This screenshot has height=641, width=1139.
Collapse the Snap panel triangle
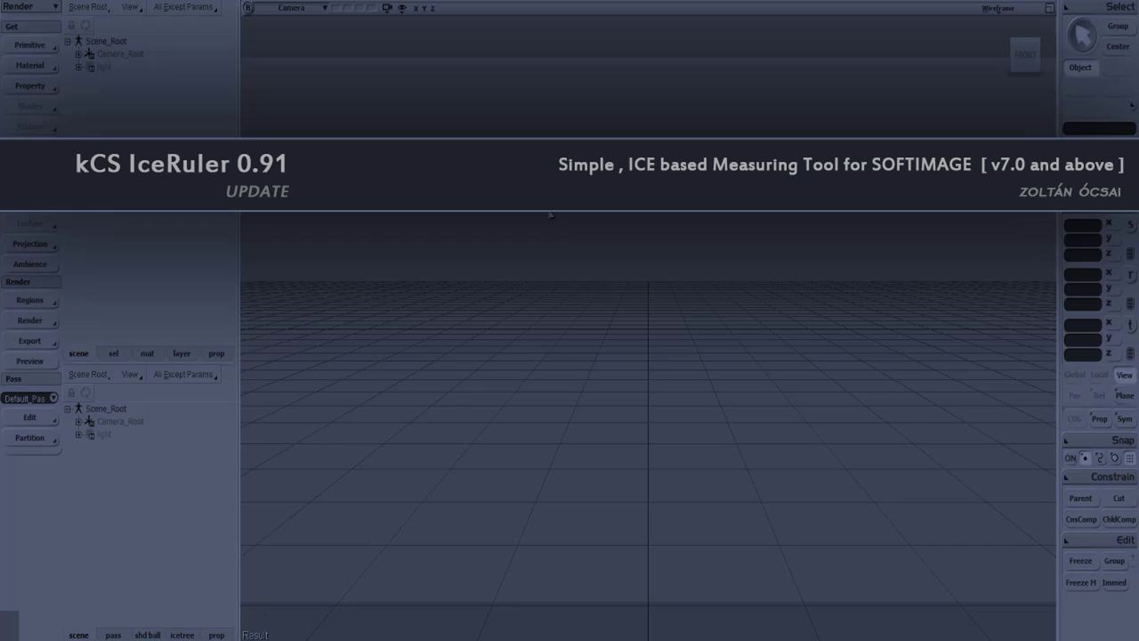click(1066, 441)
